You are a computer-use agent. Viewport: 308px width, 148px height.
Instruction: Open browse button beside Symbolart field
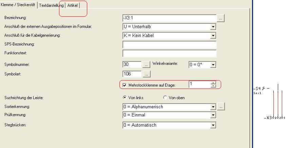point(146,74)
